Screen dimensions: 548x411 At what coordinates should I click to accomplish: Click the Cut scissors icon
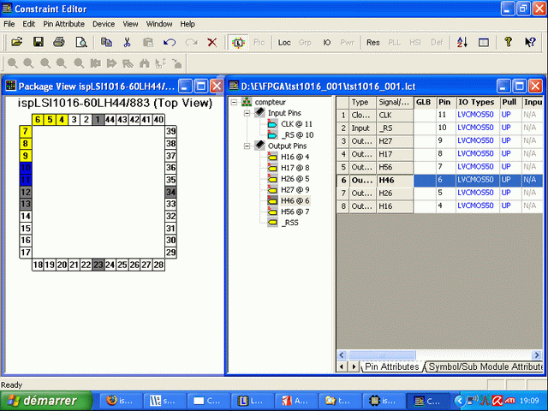[x=127, y=42]
